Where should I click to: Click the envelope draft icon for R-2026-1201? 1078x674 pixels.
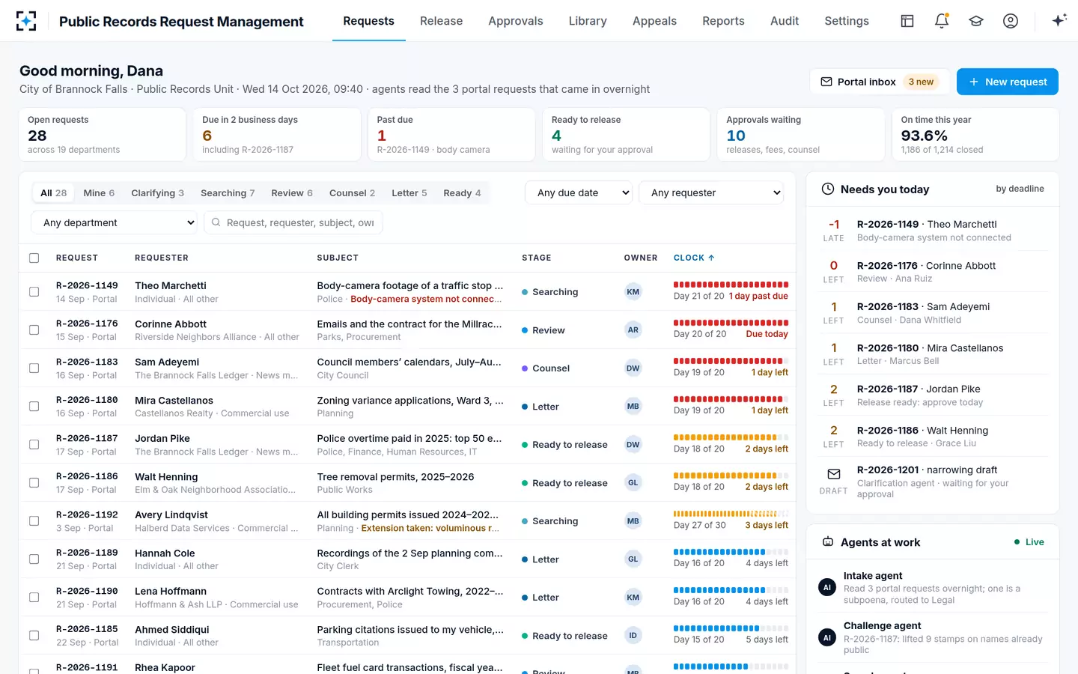(834, 474)
